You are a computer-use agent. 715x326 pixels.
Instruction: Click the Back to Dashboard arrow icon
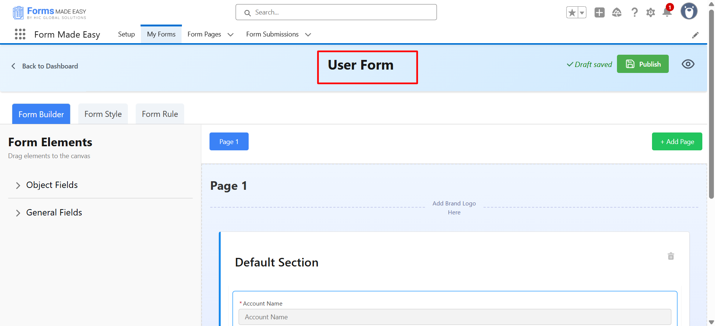(13, 66)
